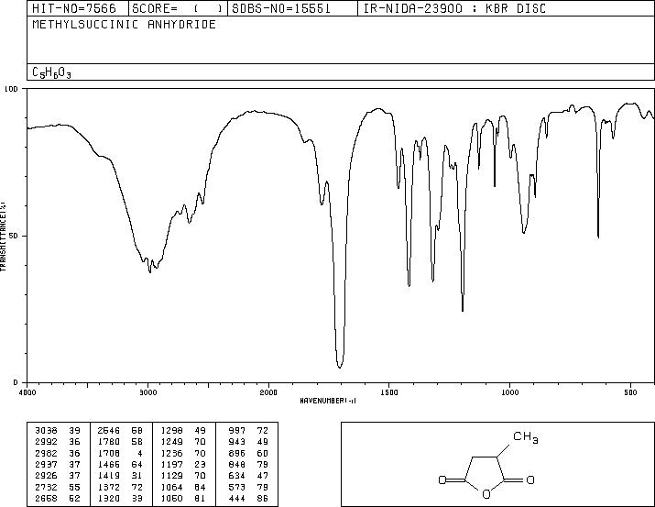Select the 997 peak table entry
Screen dimensions: 655x507
237,431
